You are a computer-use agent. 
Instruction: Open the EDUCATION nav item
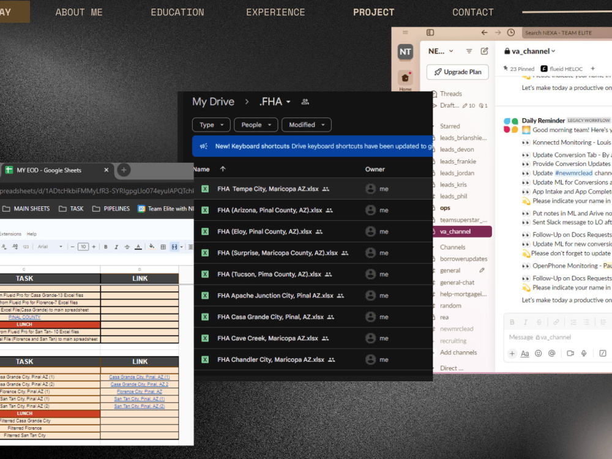click(177, 12)
